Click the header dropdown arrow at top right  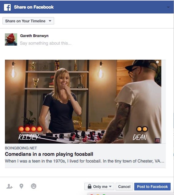tap(168, 7)
